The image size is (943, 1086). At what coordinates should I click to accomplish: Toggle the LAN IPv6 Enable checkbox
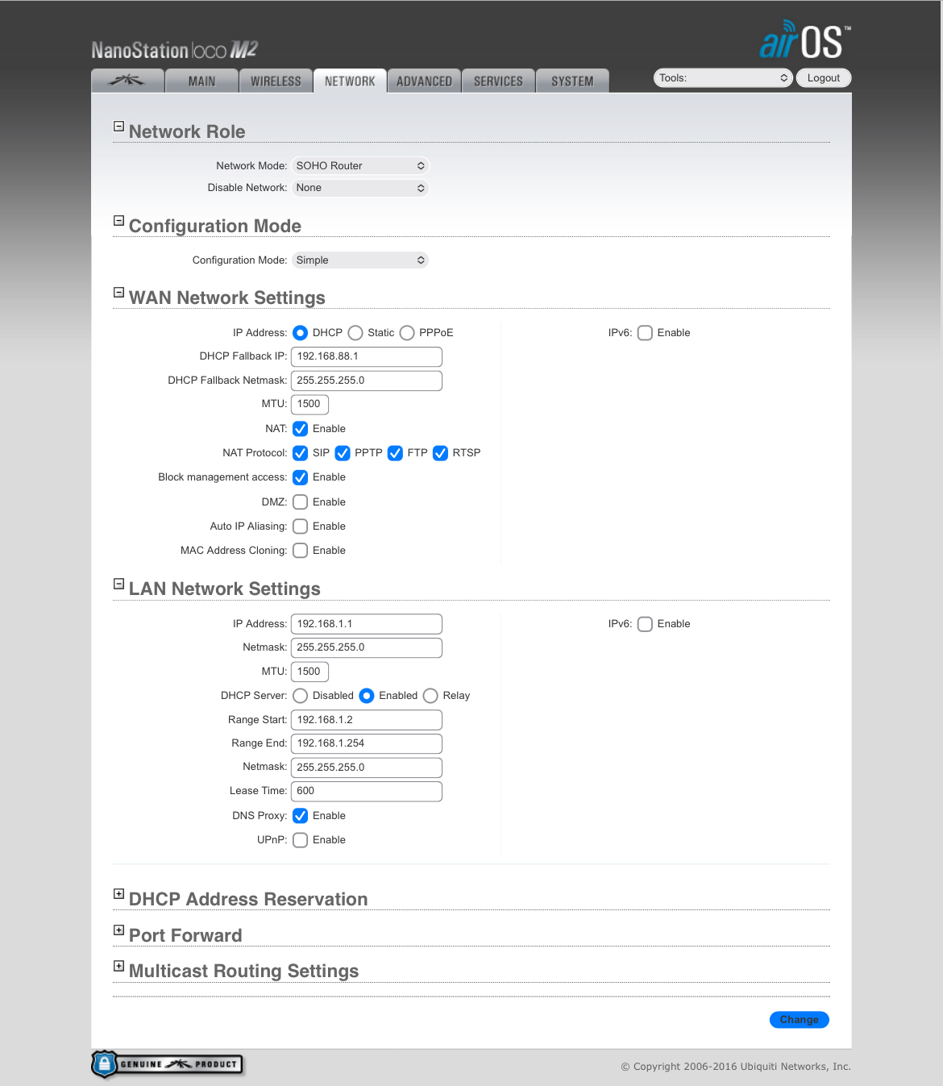[645, 624]
